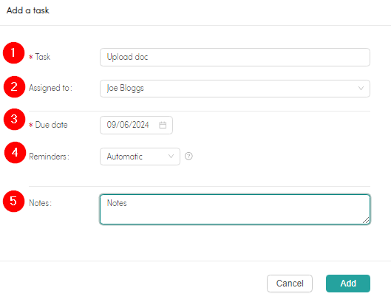Expand the Assigned to dropdown arrow
The width and height of the screenshot is (391, 302).
click(x=361, y=88)
